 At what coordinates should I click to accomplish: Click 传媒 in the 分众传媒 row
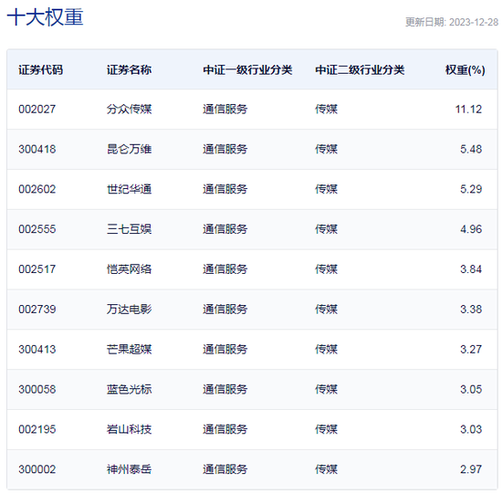(326, 110)
